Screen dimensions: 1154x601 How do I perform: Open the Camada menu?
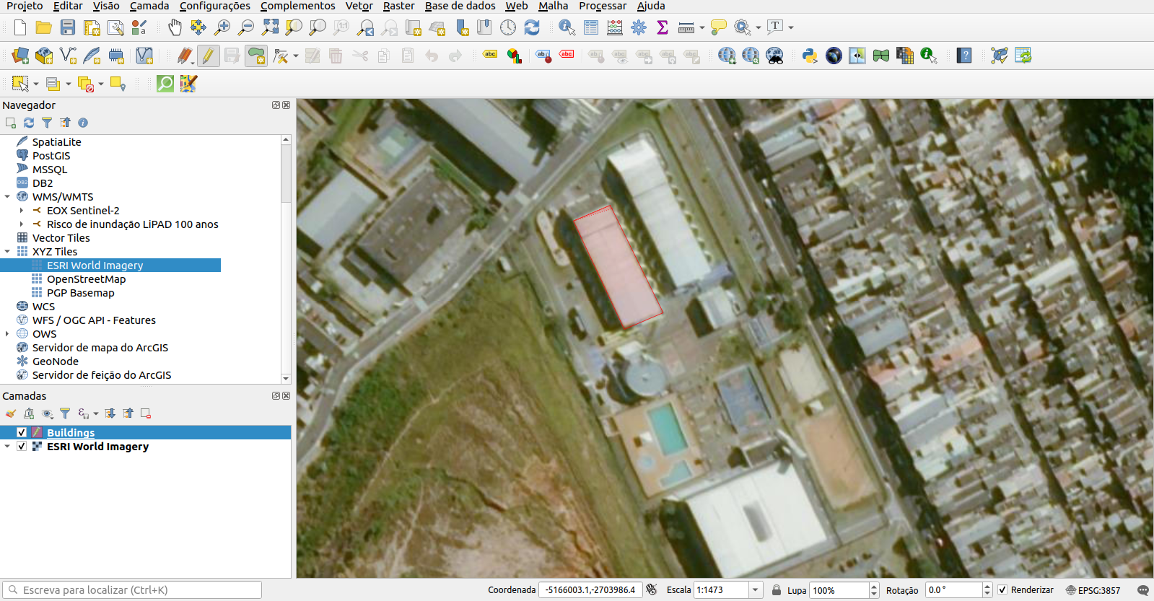(149, 6)
